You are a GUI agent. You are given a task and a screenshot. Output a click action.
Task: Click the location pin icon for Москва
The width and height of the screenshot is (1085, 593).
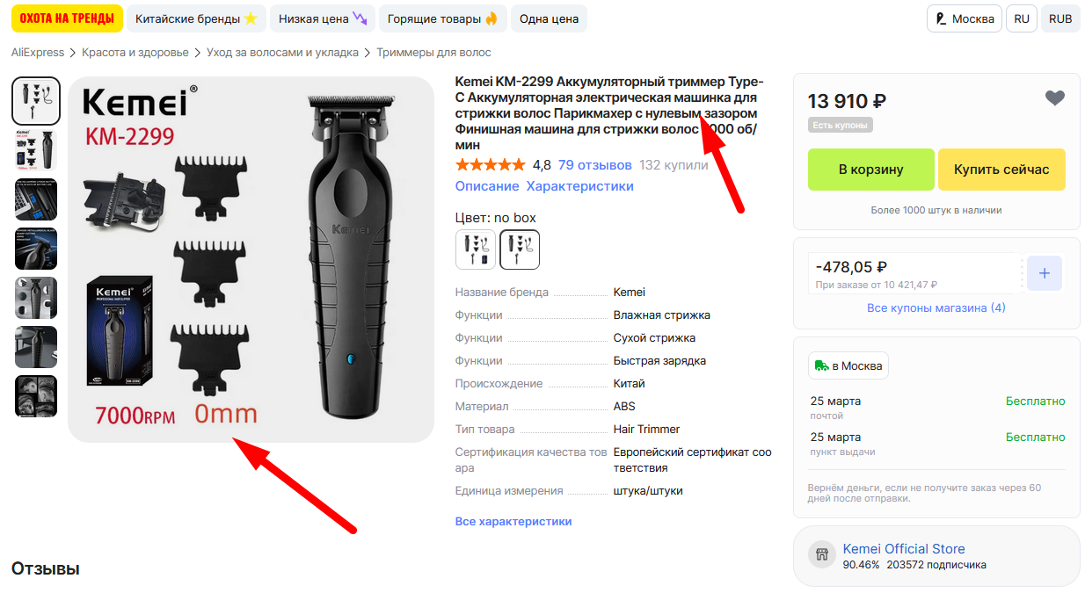coord(941,18)
